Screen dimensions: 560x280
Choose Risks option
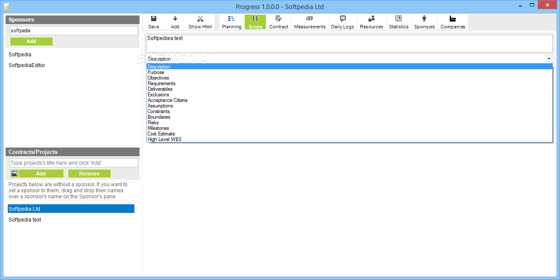point(349,123)
